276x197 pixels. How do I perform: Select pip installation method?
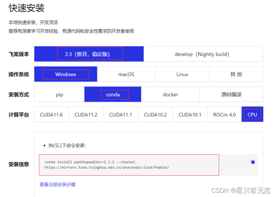point(59,95)
